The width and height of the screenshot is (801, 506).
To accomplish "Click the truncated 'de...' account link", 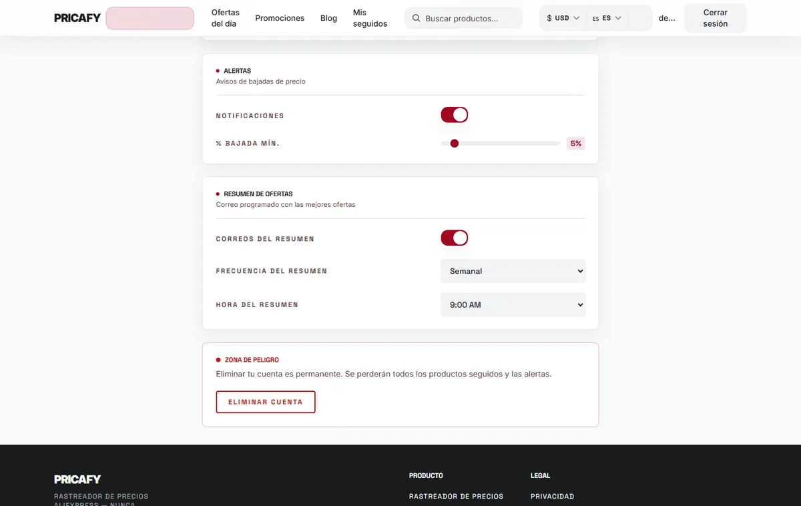I will tap(667, 18).
